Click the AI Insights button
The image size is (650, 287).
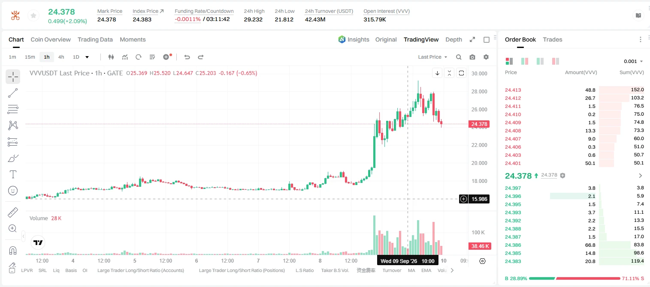pyautogui.click(x=354, y=39)
